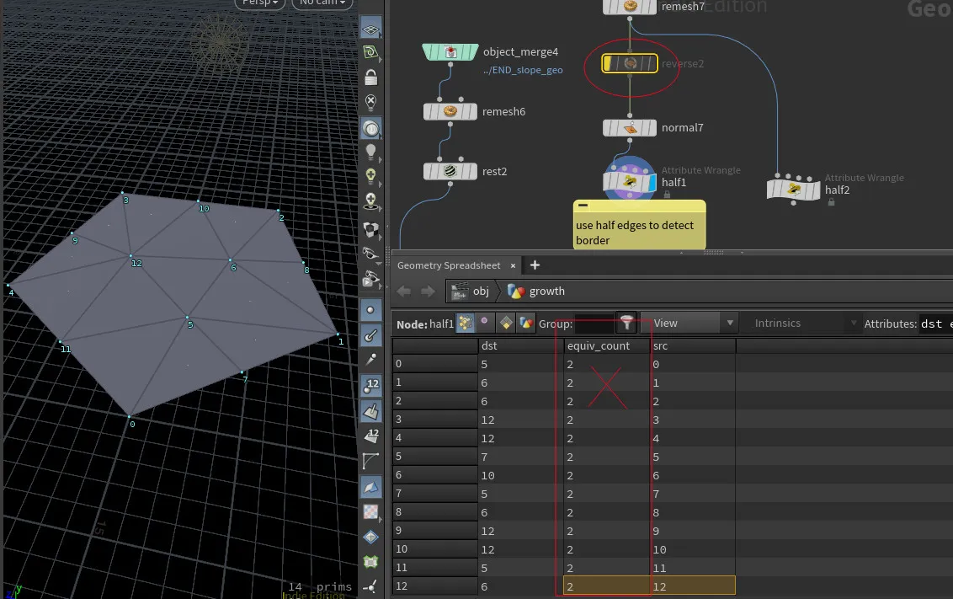Open the Persp viewport dropdown
Screen dimensions: 953x599
(260, 3)
